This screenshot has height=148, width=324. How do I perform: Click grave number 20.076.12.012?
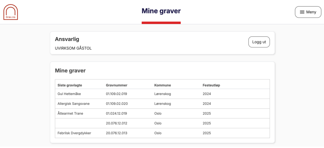(x=117, y=123)
